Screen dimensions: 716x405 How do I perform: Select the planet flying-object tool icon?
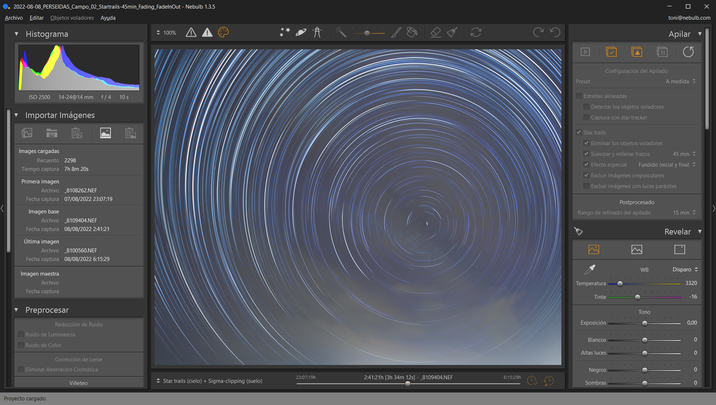coord(301,33)
